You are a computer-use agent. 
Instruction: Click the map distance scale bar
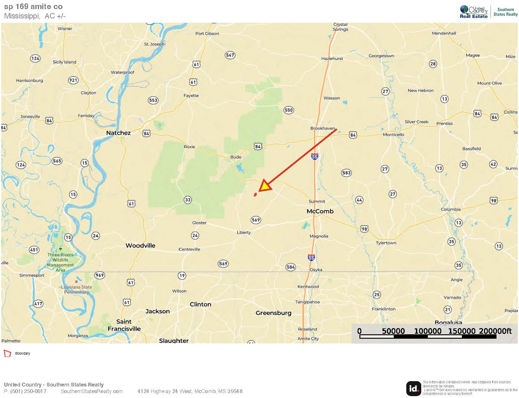tap(428, 337)
